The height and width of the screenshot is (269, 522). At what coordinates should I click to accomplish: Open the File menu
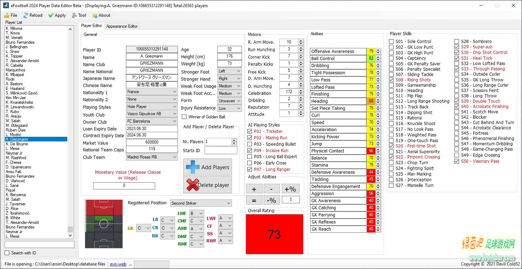pyautogui.click(x=11, y=15)
